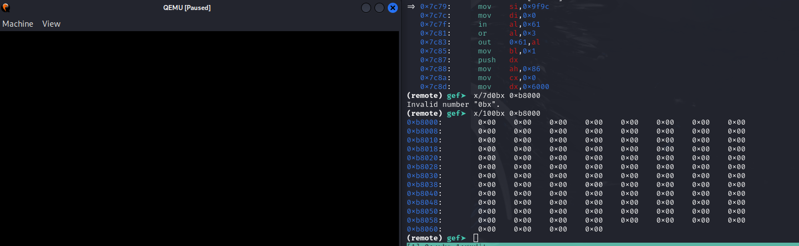This screenshot has width=799, height=246.
Task: Click inside the black QEMU display area
Action: pos(199,138)
